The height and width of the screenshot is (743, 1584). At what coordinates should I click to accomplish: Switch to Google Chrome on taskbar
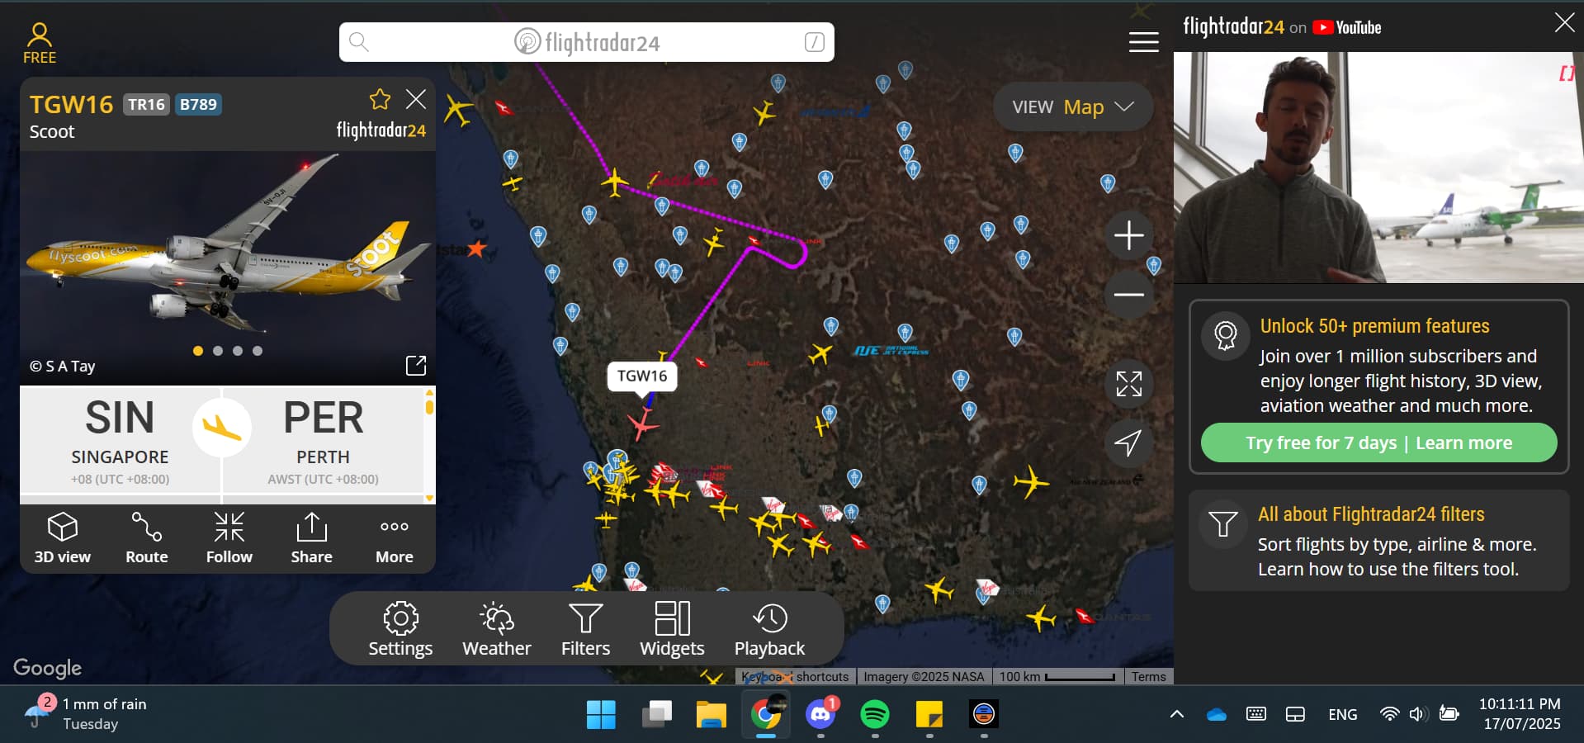click(x=766, y=714)
